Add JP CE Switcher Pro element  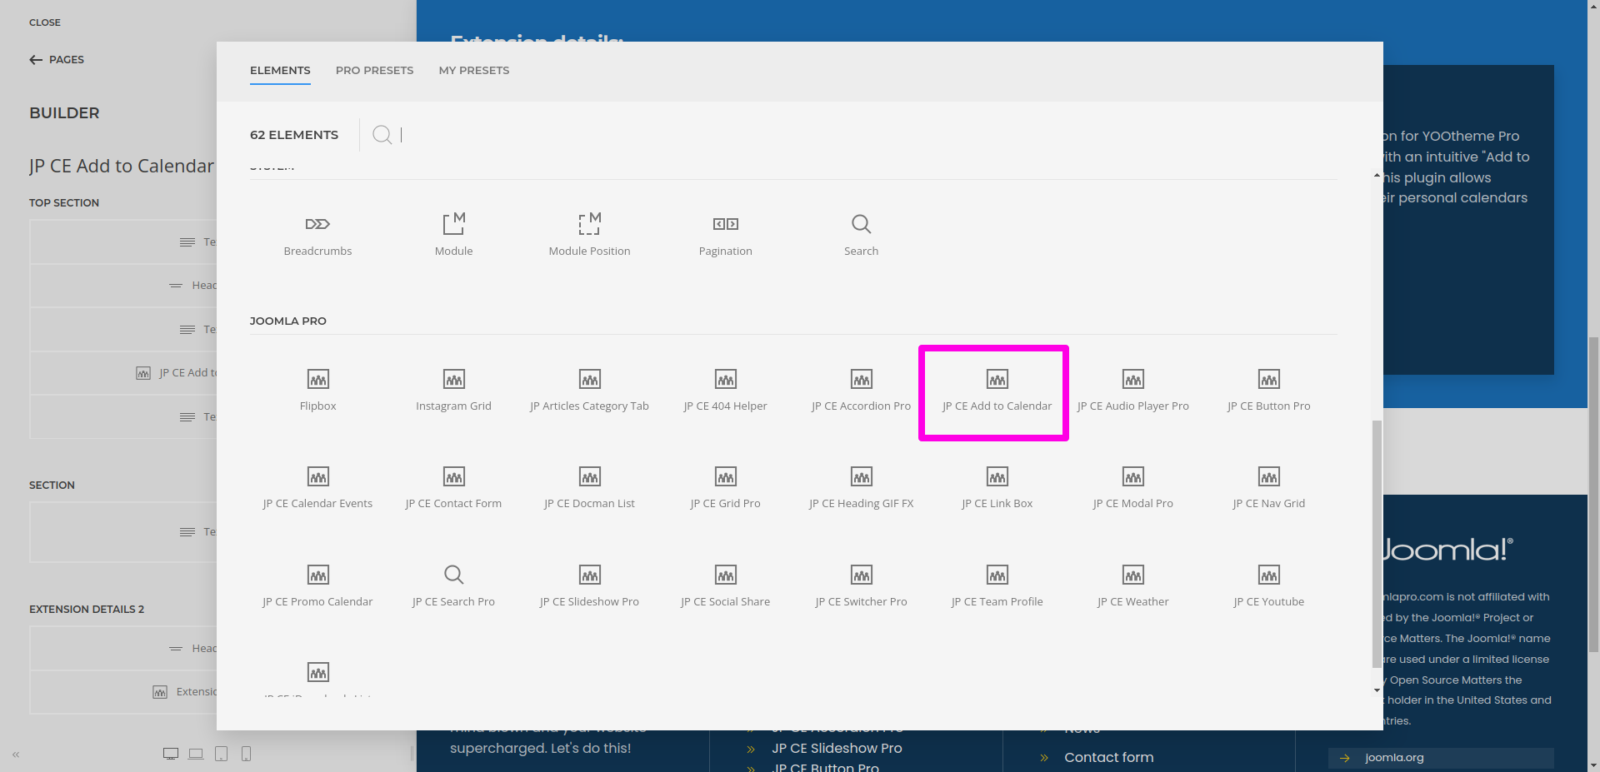click(x=861, y=586)
